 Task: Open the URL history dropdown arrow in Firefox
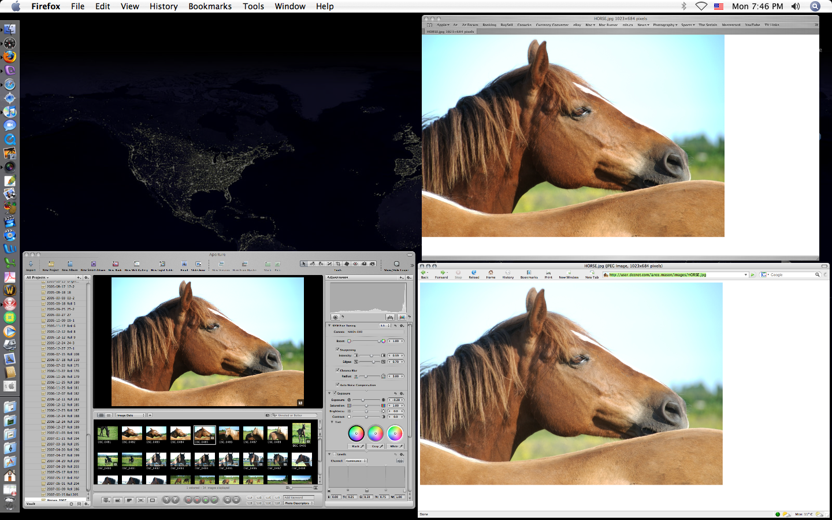[x=746, y=275]
